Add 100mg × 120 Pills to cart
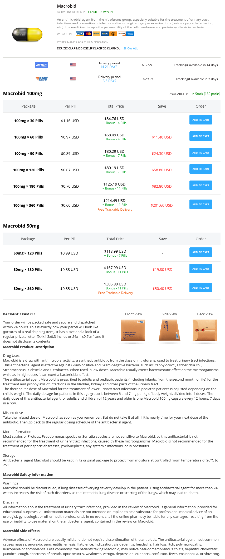The width and height of the screenshot is (225, 559). [x=200, y=169]
